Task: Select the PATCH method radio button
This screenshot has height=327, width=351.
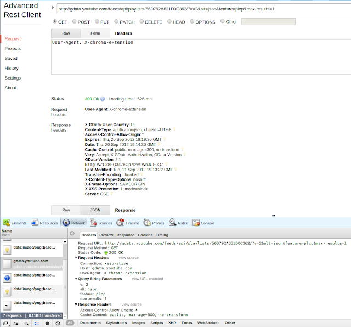Action: tap(116, 21)
